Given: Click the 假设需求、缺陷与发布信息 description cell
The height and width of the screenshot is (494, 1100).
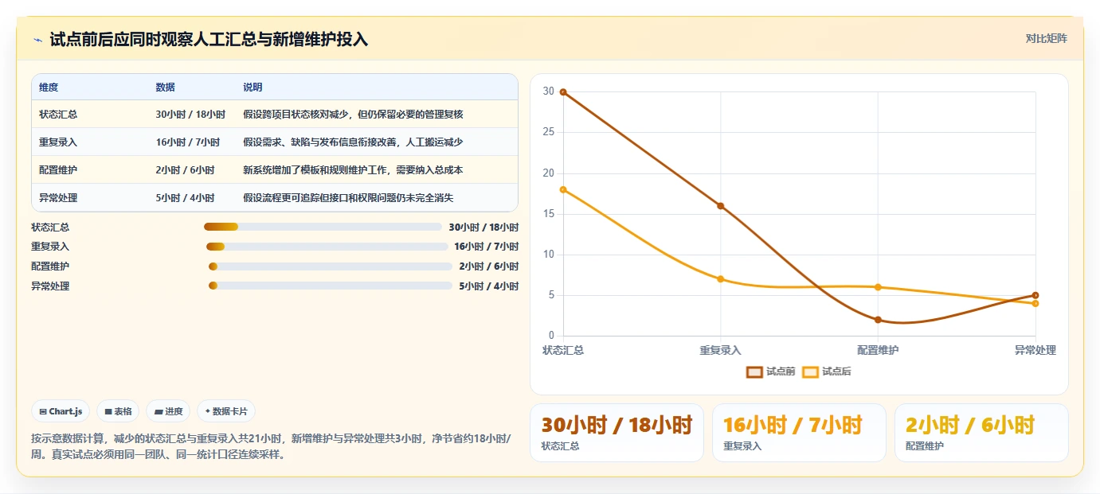Looking at the screenshot, I should (x=353, y=142).
